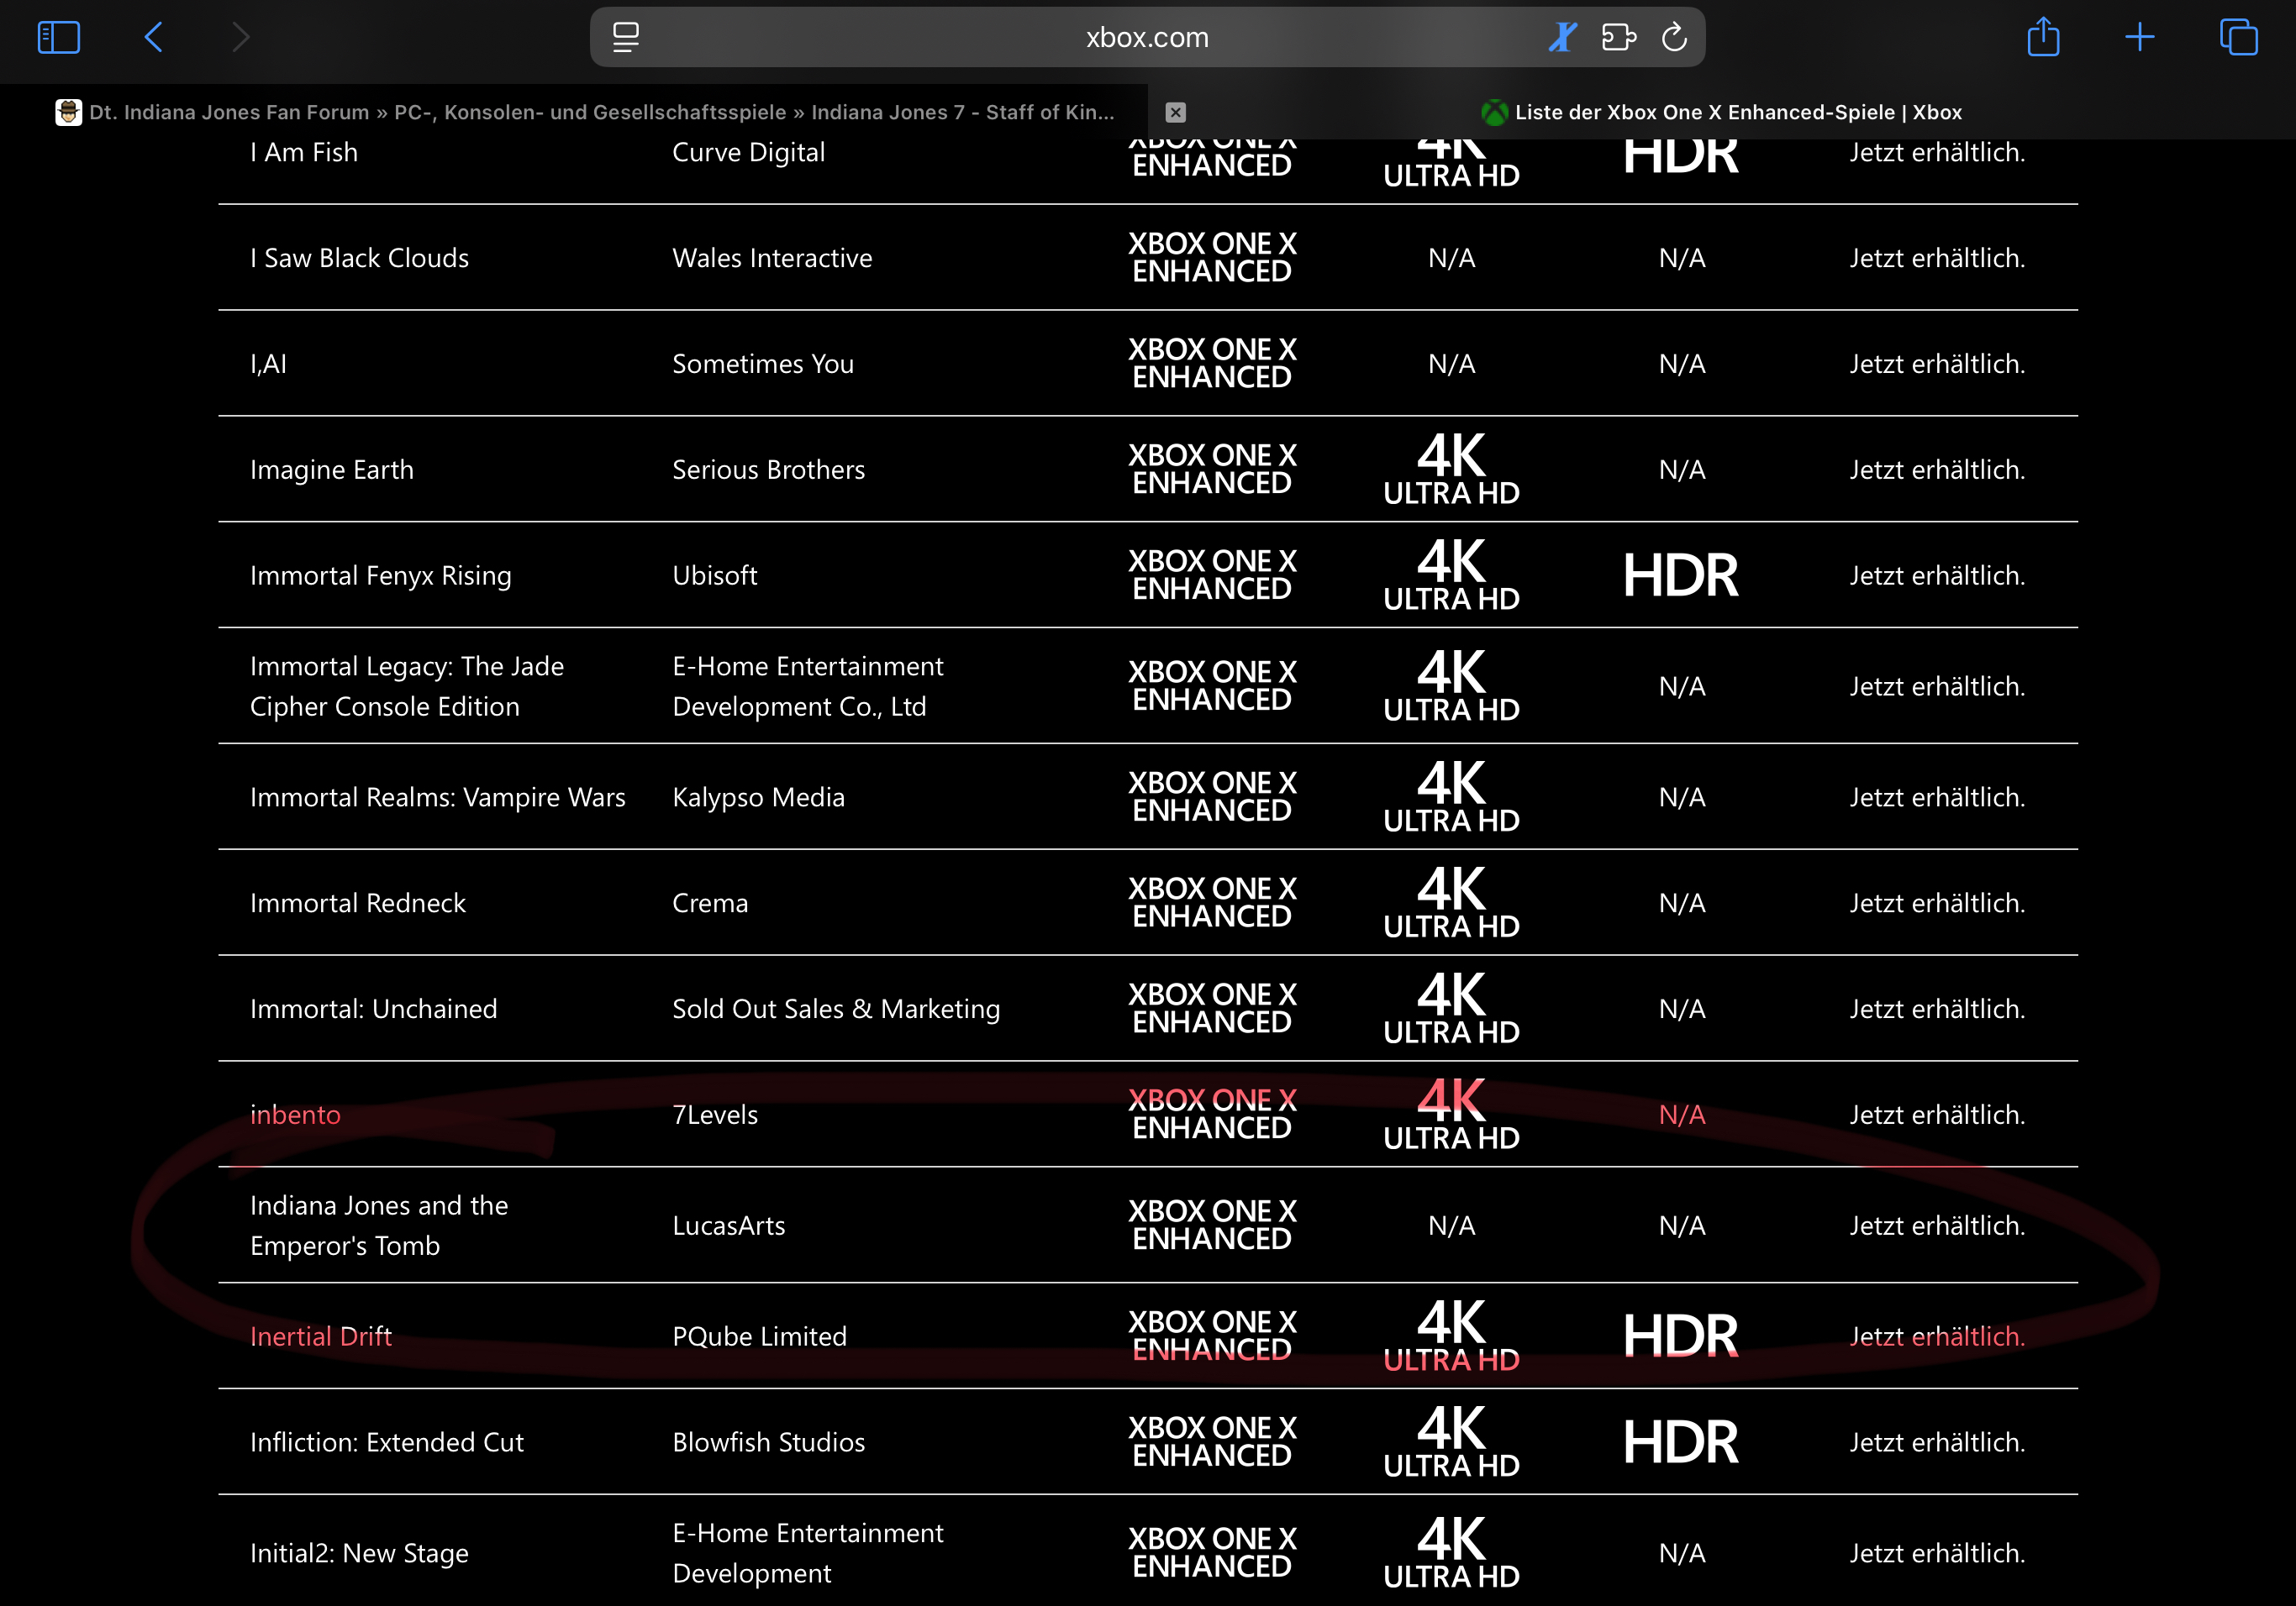The height and width of the screenshot is (1606, 2296).
Task: Open the Share sheet
Action: 2043,38
